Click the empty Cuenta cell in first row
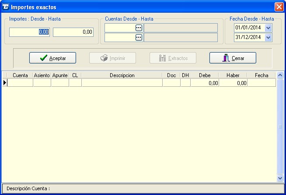This screenshot has width=286, height=195. pos(20,83)
